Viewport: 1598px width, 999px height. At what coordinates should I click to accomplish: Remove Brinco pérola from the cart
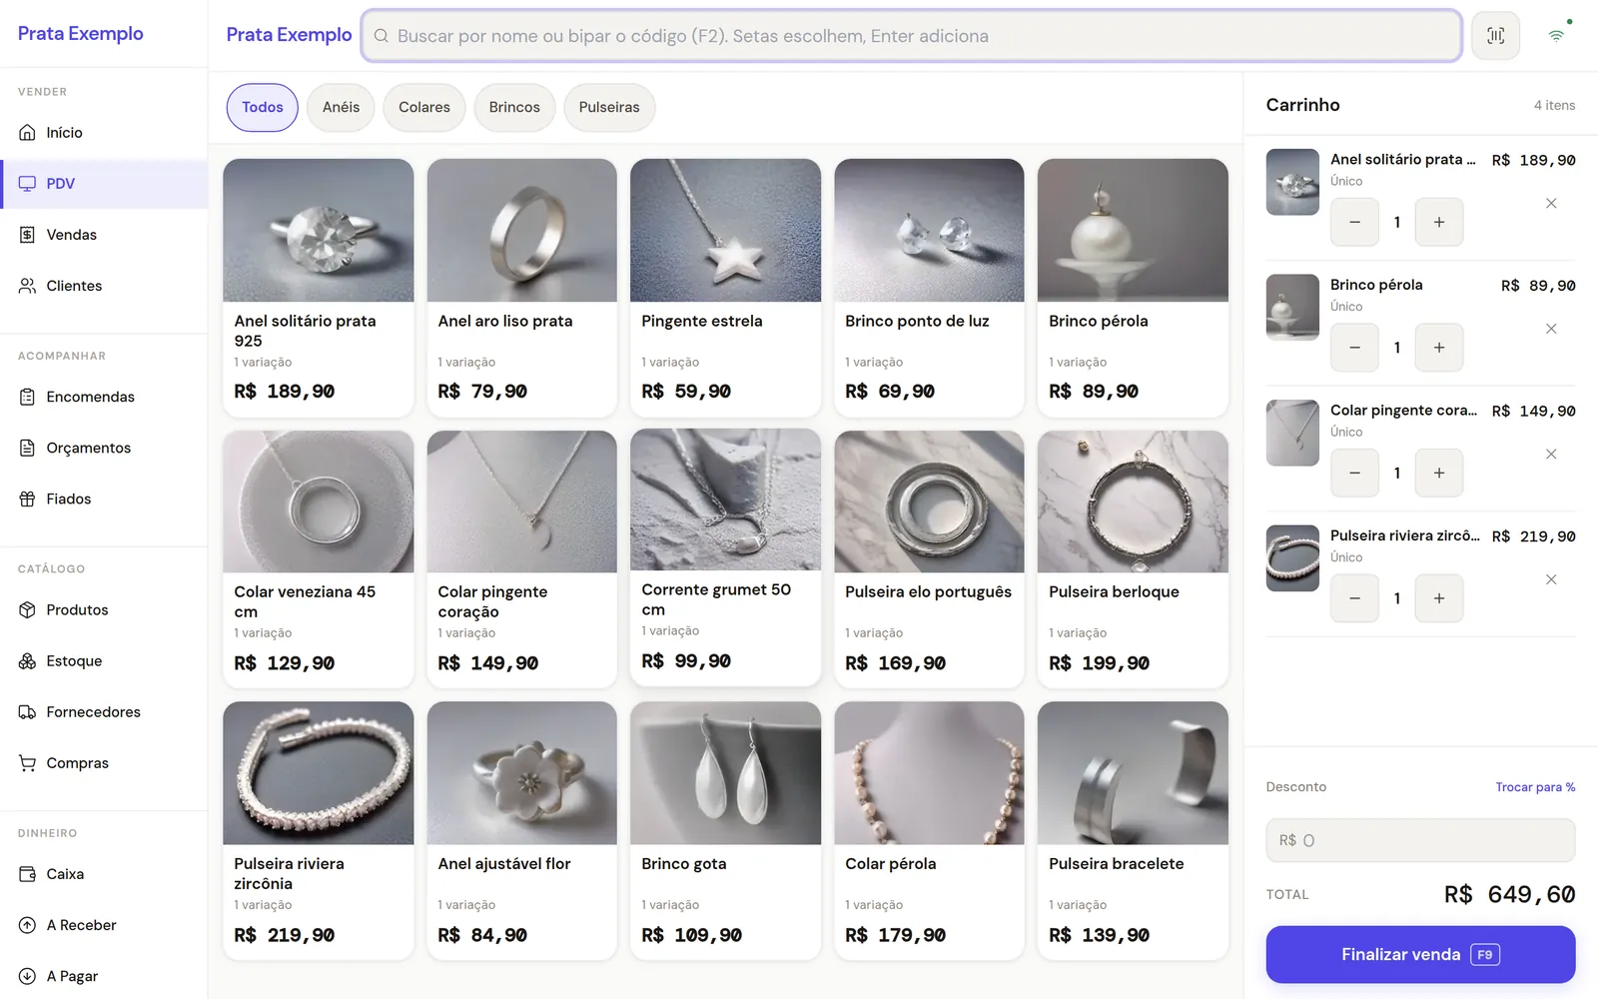(1551, 329)
